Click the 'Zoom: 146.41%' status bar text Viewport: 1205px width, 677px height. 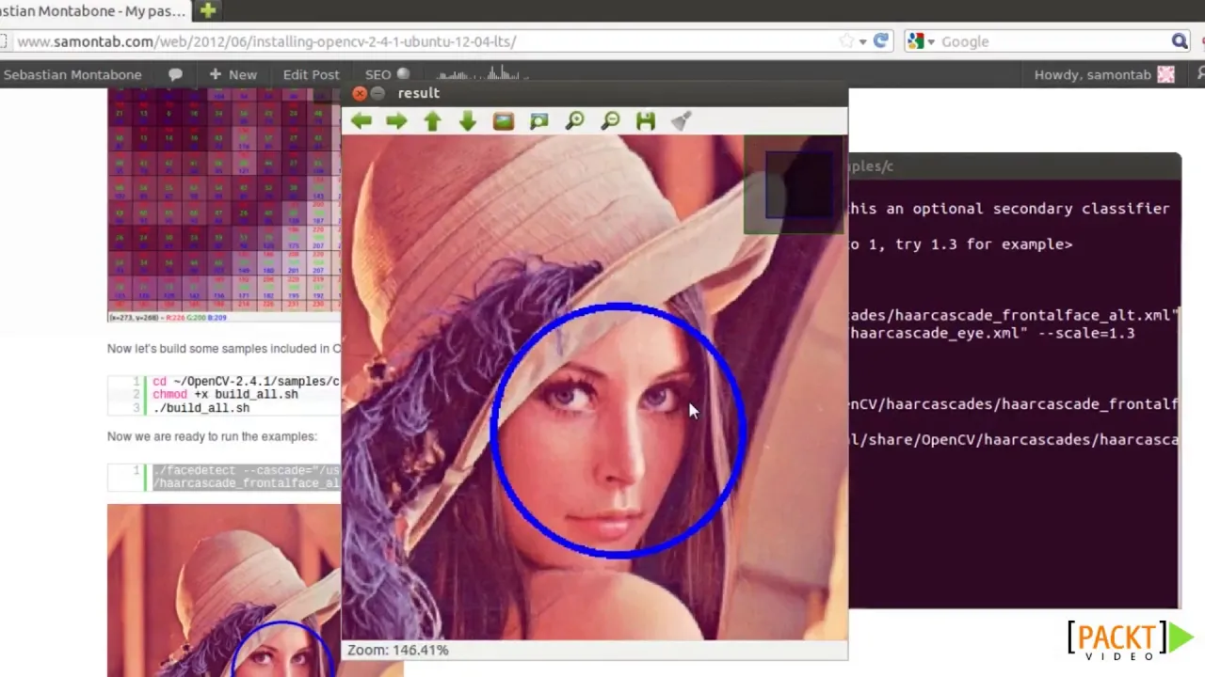pyautogui.click(x=398, y=650)
